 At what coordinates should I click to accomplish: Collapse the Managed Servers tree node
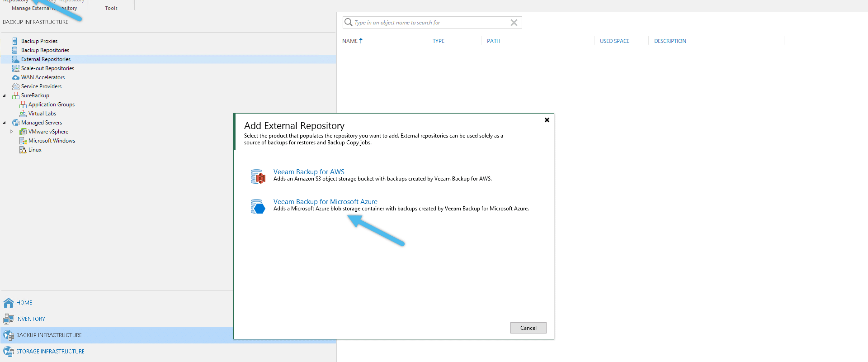point(5,123)
